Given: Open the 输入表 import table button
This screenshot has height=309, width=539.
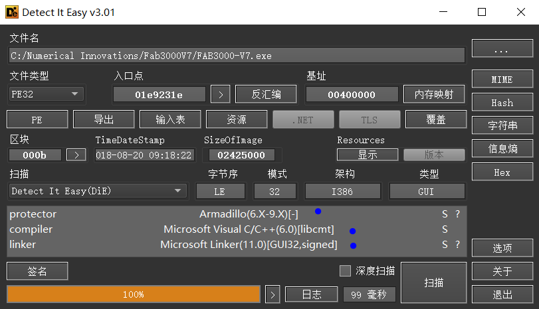Looking at the screenshot, I should click(170, 120).
